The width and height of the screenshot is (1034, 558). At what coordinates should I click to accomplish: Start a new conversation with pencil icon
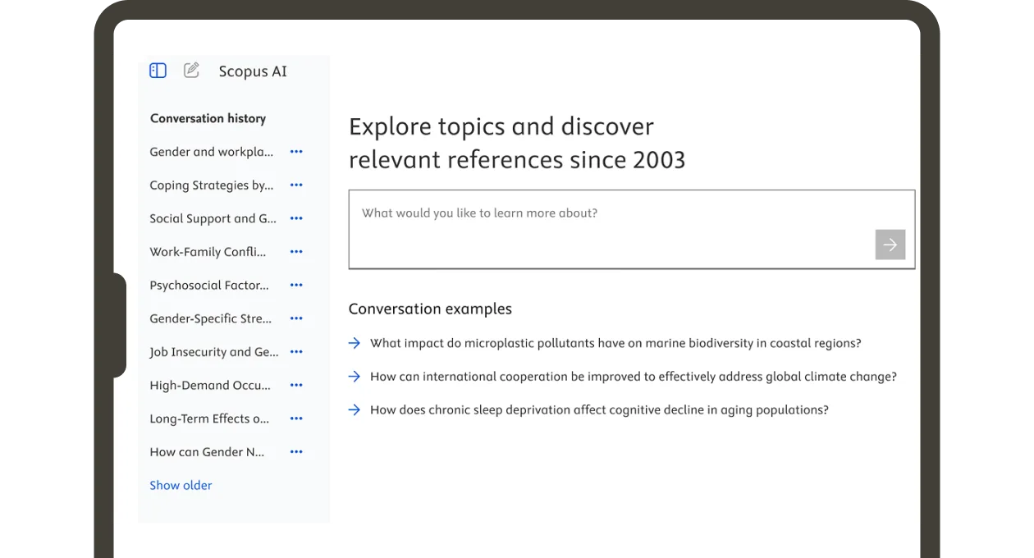coord(191,71)
